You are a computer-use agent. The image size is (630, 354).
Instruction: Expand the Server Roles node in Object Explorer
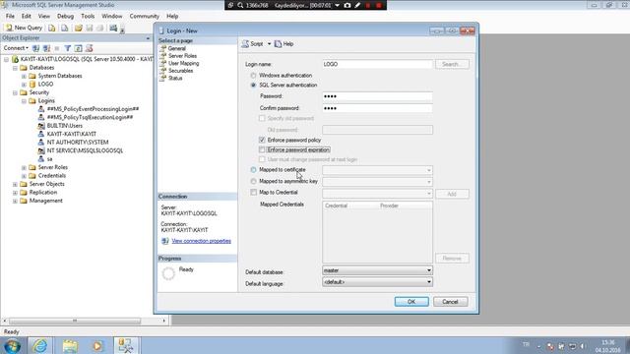click(24, 167)
